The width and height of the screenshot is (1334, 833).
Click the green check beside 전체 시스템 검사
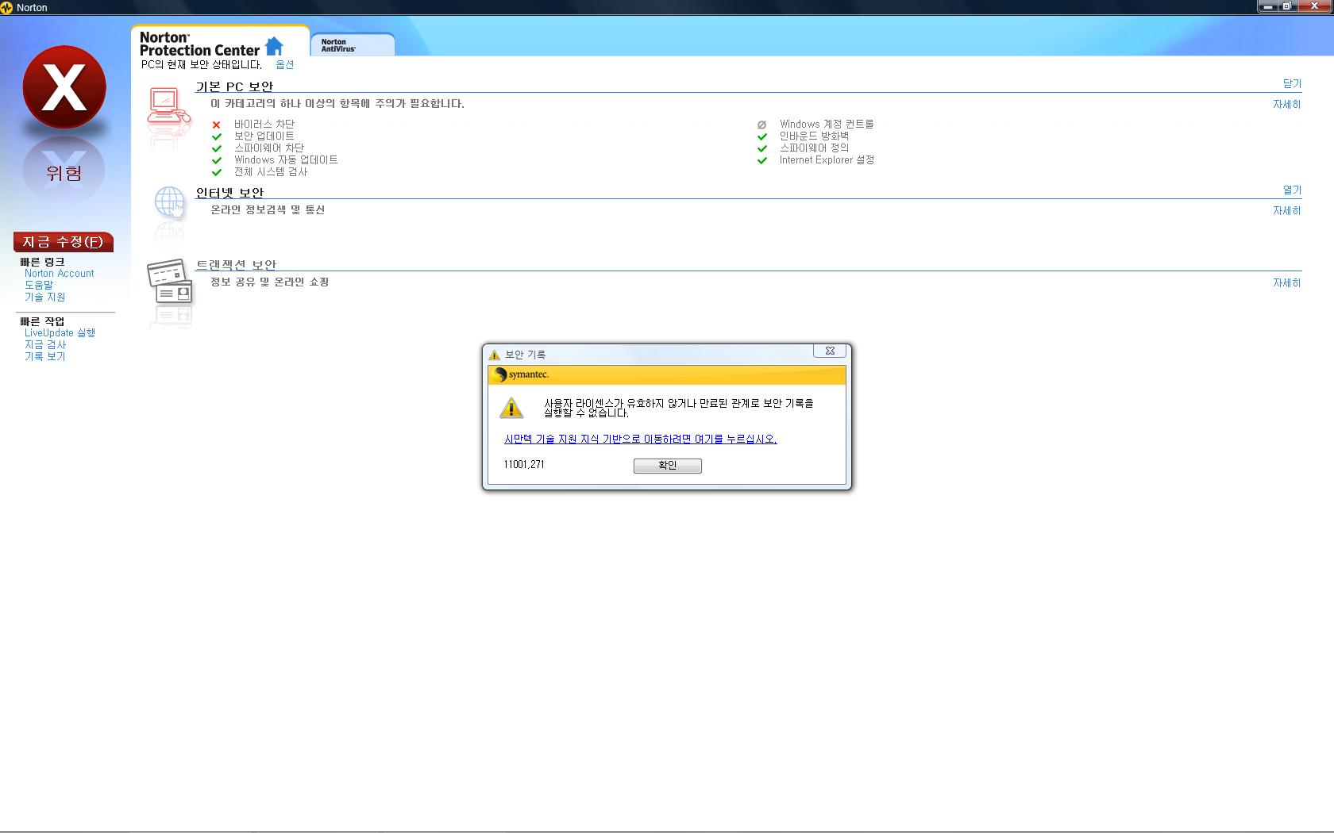click(216, 172)
